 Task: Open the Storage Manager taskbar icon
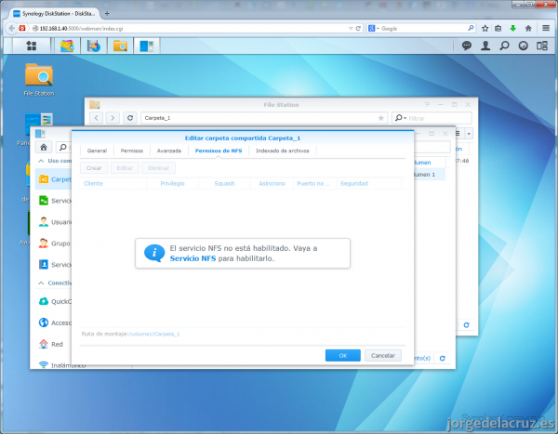(94, 46)
